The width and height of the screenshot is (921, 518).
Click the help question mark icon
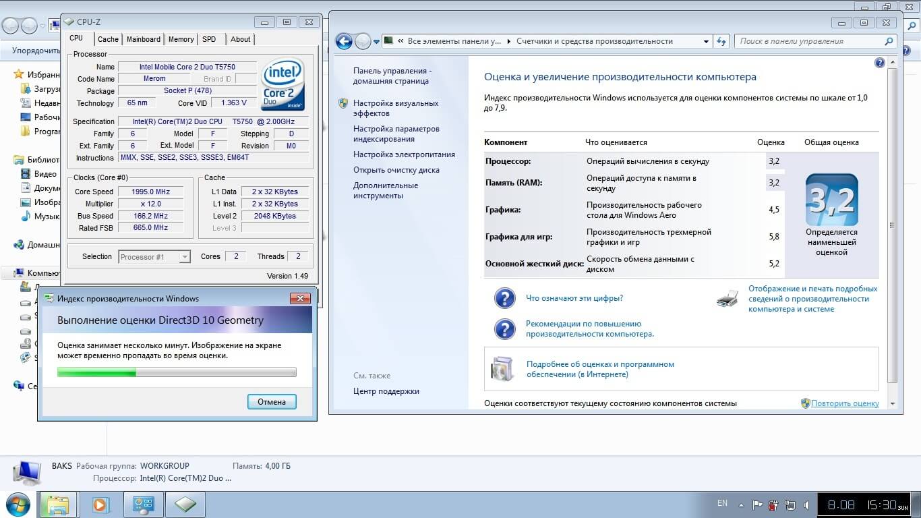click(879, 63)
